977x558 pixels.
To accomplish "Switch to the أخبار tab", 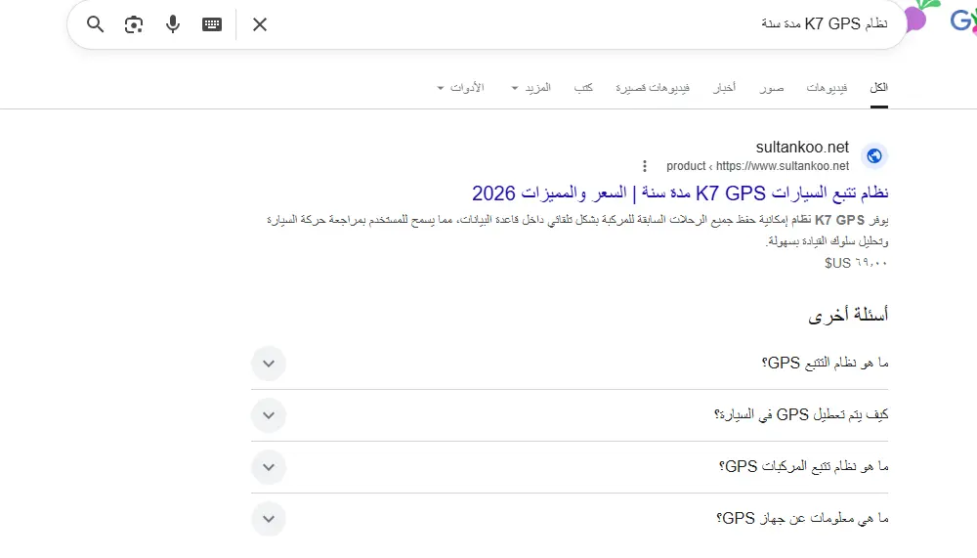I will [724, 87].
